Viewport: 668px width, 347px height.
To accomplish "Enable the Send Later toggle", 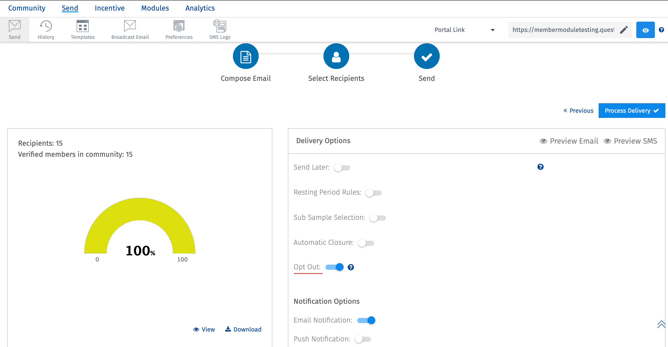I will 342,168.
